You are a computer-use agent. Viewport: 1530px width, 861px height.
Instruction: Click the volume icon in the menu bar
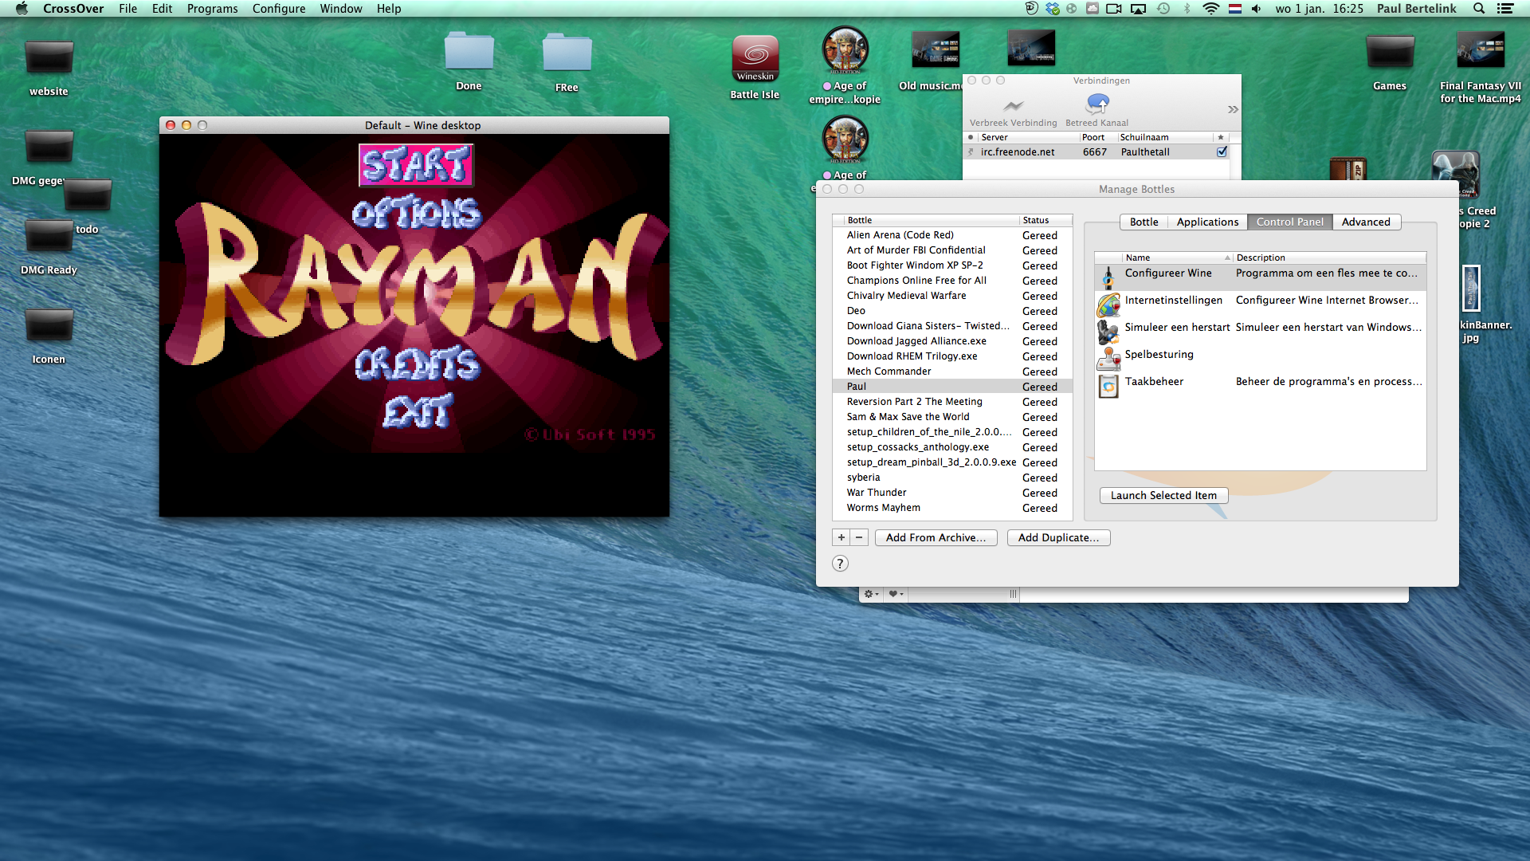(1256, 9)
